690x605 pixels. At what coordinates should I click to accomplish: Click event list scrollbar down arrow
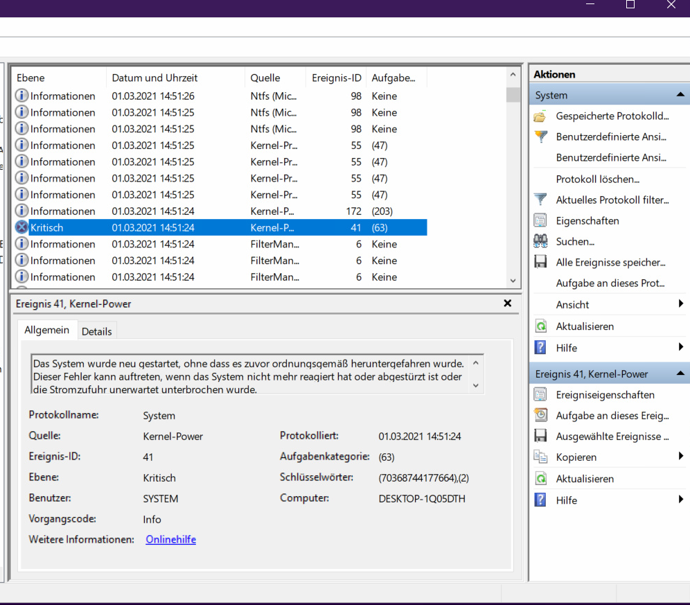pos(513,281)
